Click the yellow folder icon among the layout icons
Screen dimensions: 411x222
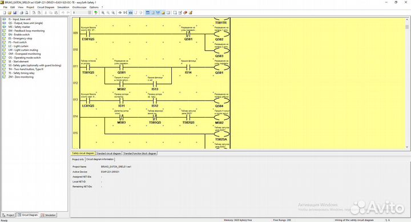point(163,13)
